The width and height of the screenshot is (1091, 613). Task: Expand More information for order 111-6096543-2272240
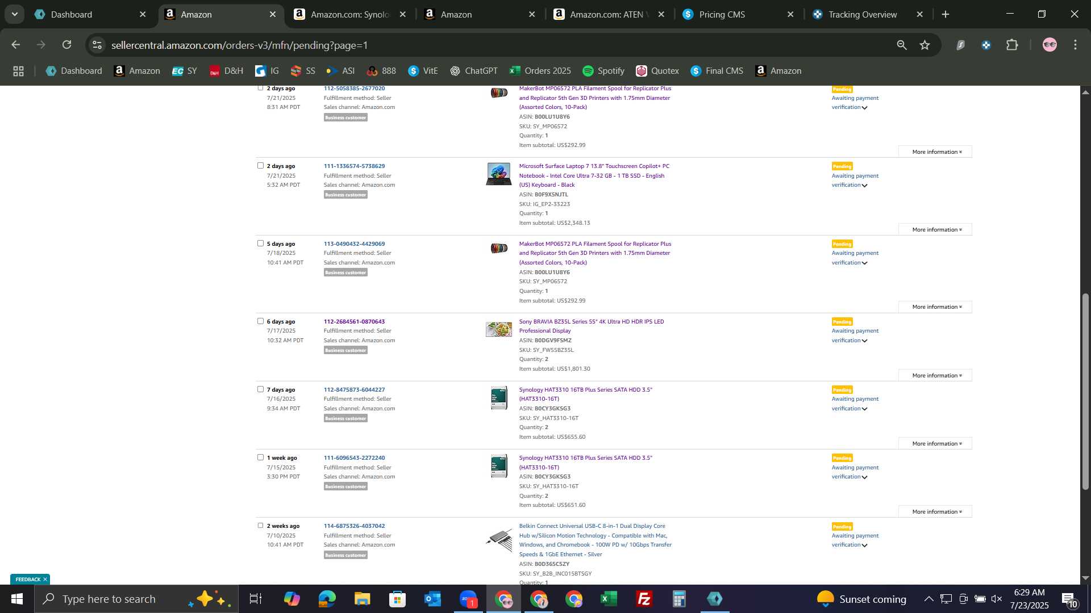click(935, 511)
